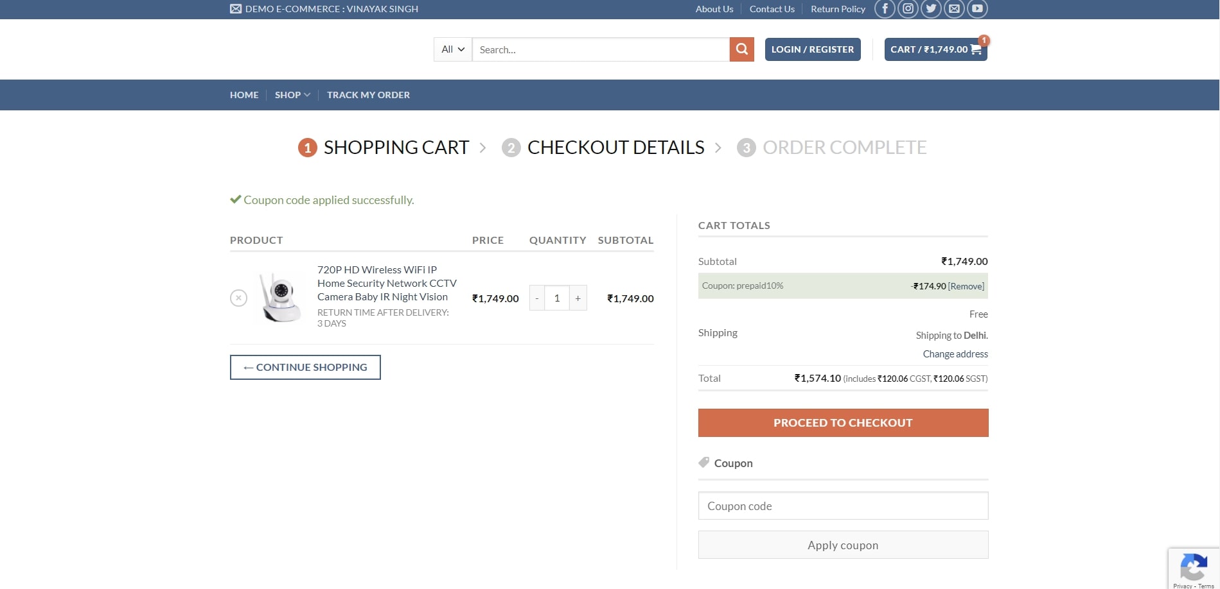Decrease quantity with the minus button

pyautogui.click(x=537, y=298)
